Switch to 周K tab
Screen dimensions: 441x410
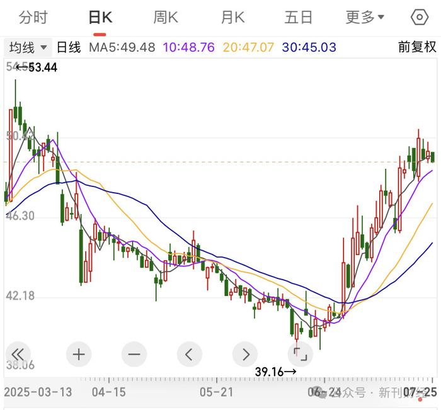tap(166, 18)
